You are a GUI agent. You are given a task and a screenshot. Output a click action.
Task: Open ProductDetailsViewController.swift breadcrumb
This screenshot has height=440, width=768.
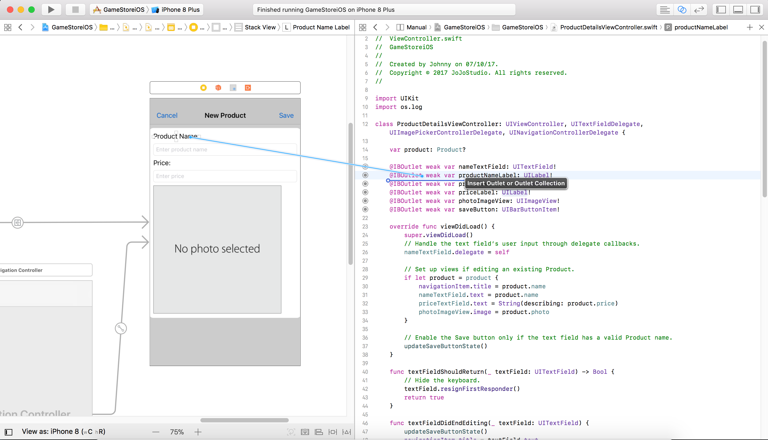tap(604, 27)
